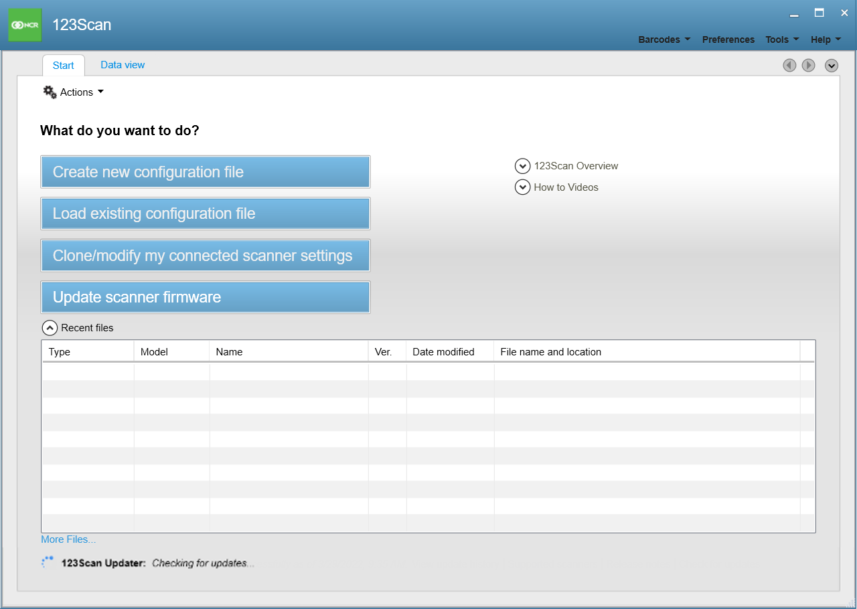
Task: Click the File name and location header
Action: tap(647, 352)
